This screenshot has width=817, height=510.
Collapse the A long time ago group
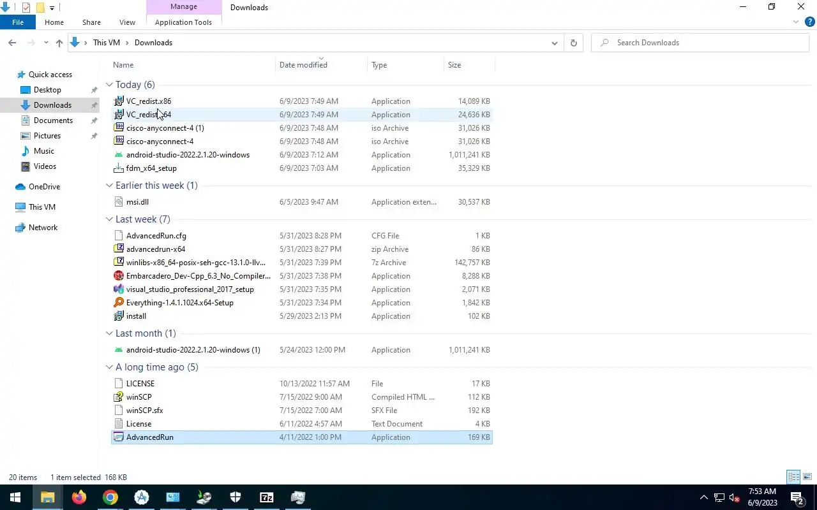point(109,367)
